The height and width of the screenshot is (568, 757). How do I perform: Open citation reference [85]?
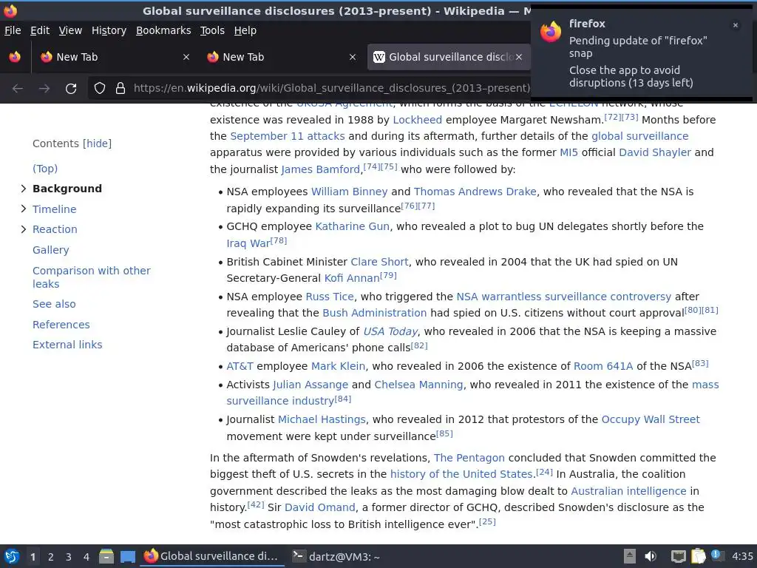pyautogui.click(x=444, y=433)
